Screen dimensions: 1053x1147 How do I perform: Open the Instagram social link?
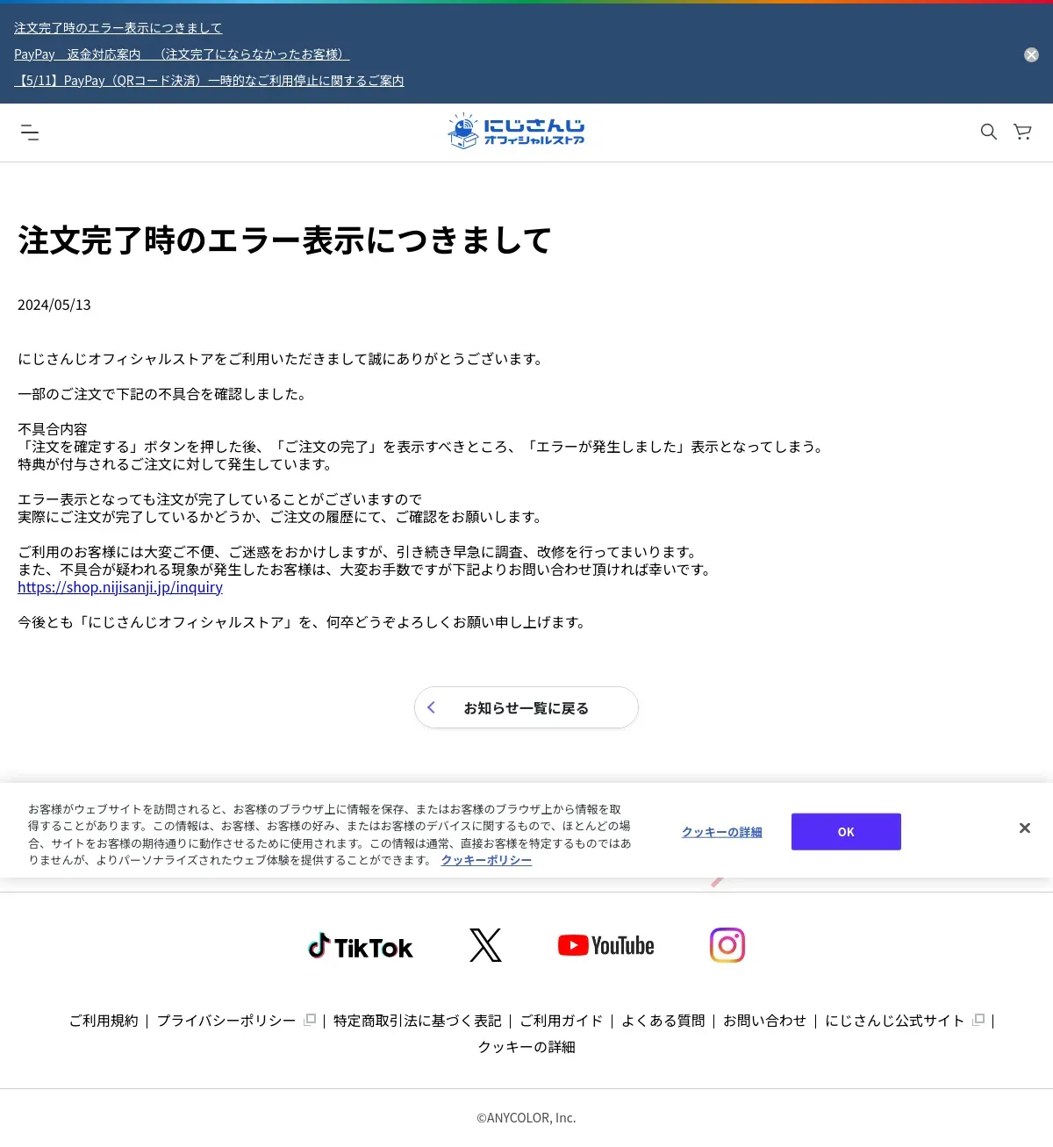[727, 945]
